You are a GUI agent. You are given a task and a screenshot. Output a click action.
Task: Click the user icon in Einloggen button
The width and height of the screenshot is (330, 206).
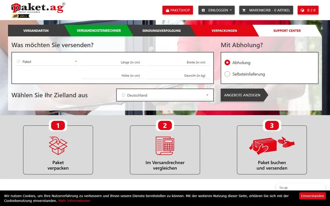203,10
